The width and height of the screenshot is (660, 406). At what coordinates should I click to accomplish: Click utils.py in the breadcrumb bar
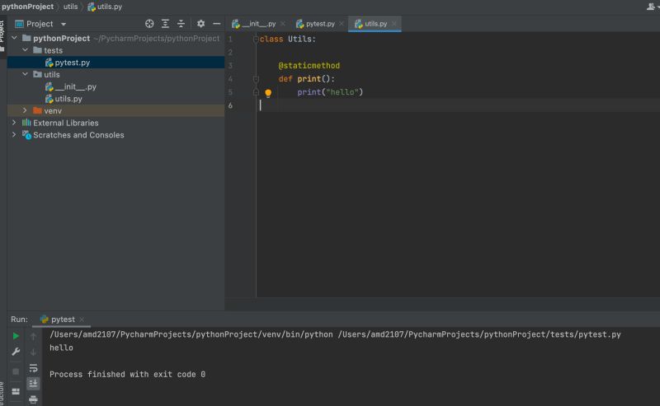pos(105,7)
